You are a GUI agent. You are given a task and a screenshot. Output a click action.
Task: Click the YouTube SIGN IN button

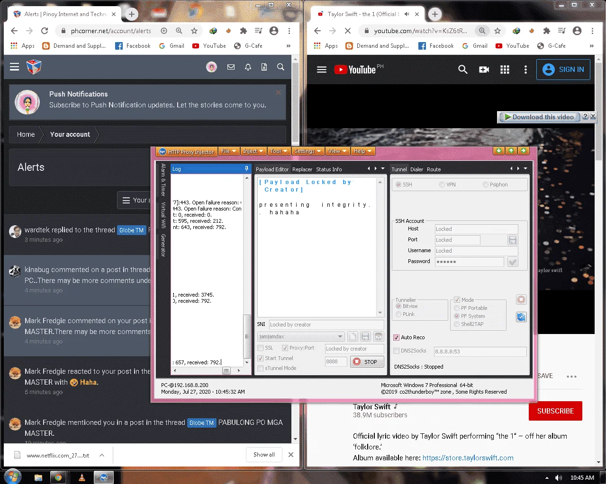[563, 70]
